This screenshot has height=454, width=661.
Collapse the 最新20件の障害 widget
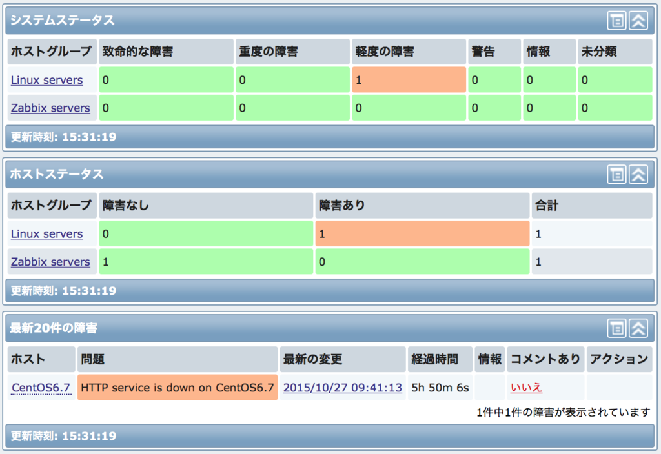[638, 328]
